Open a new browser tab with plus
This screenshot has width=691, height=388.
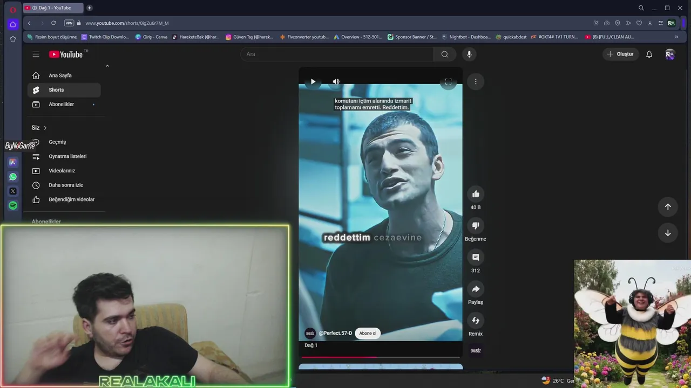(90, 8)
